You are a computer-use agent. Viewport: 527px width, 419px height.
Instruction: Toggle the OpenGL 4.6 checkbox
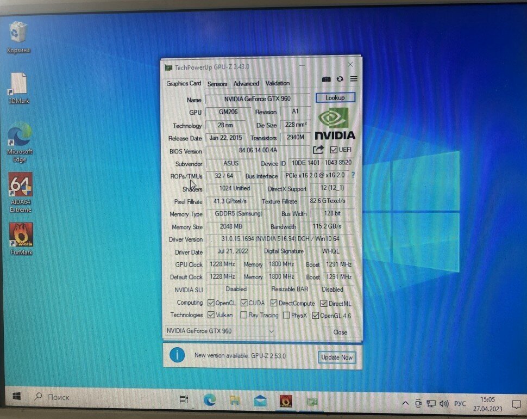point(315,316)
